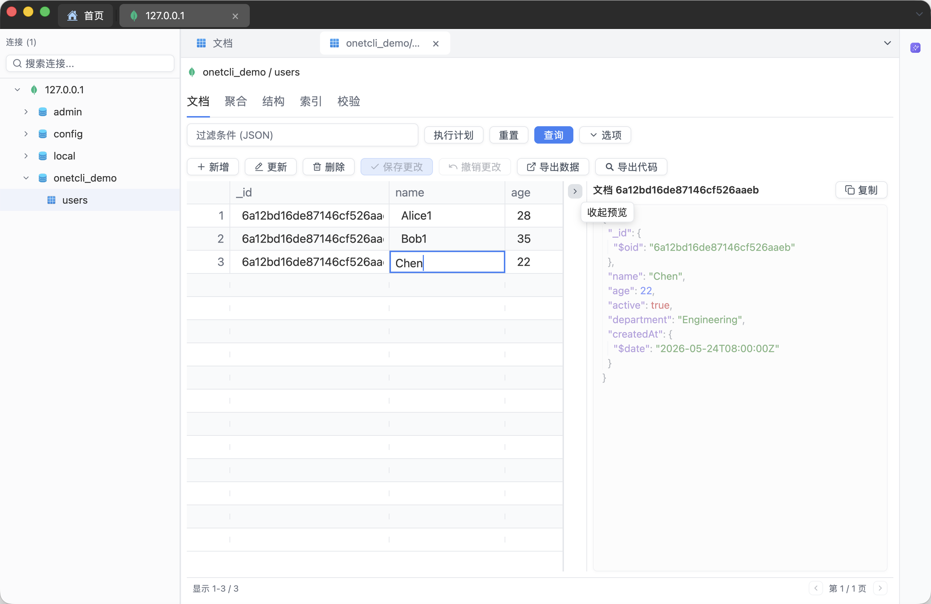The height and width of the screenshot is (604, 931).
Task: Click the 新增 add document button
Action: [x=213, y=167]
